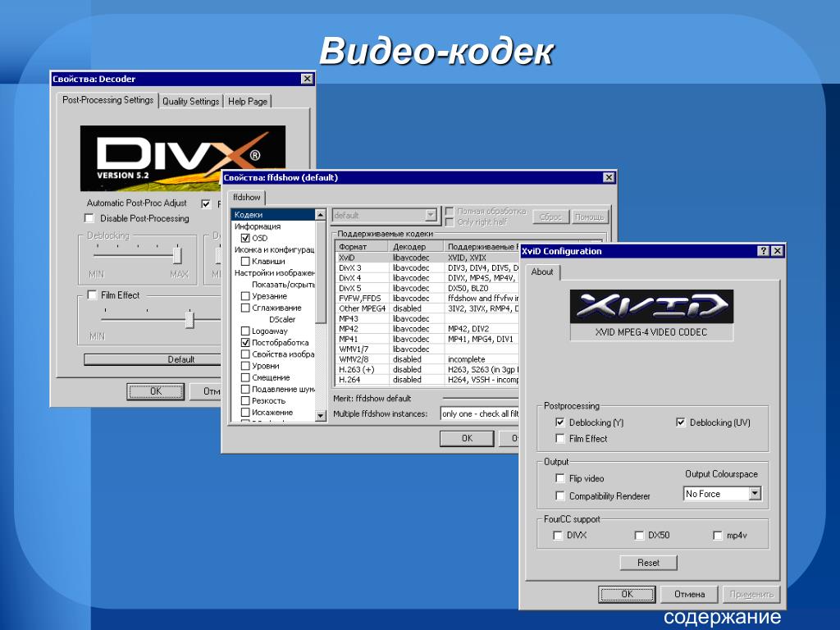Close the ffdshow properties window
This screenshot has height=630, width=840.
point(609,177)
